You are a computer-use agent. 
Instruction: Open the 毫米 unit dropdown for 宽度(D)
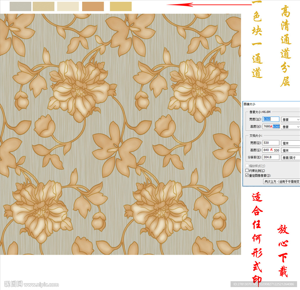pos(290,143)
